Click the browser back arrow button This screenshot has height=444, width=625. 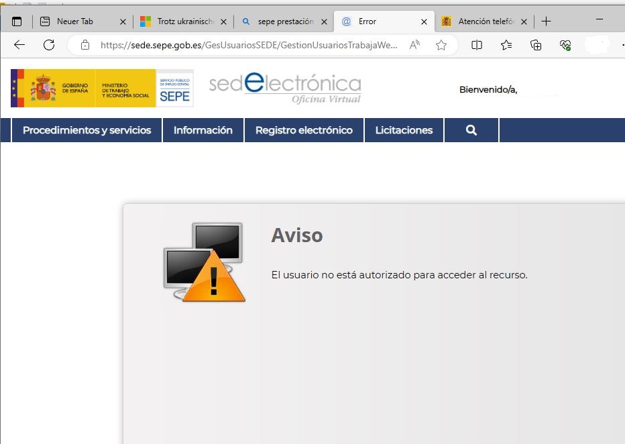coord(19,45)
